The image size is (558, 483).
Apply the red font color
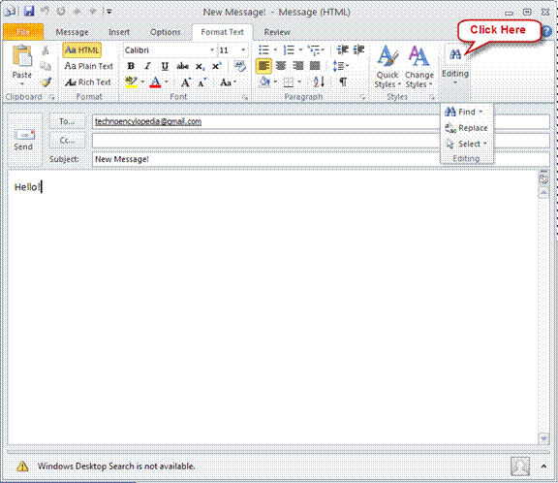pyautogui.click(x=155, y=82)
